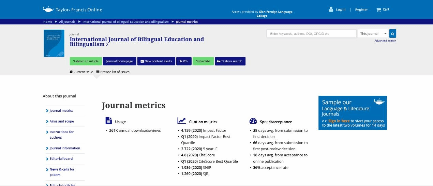Click 'Sign in here' in the sample banner
The image size is (433, 186).
[339, 121]
